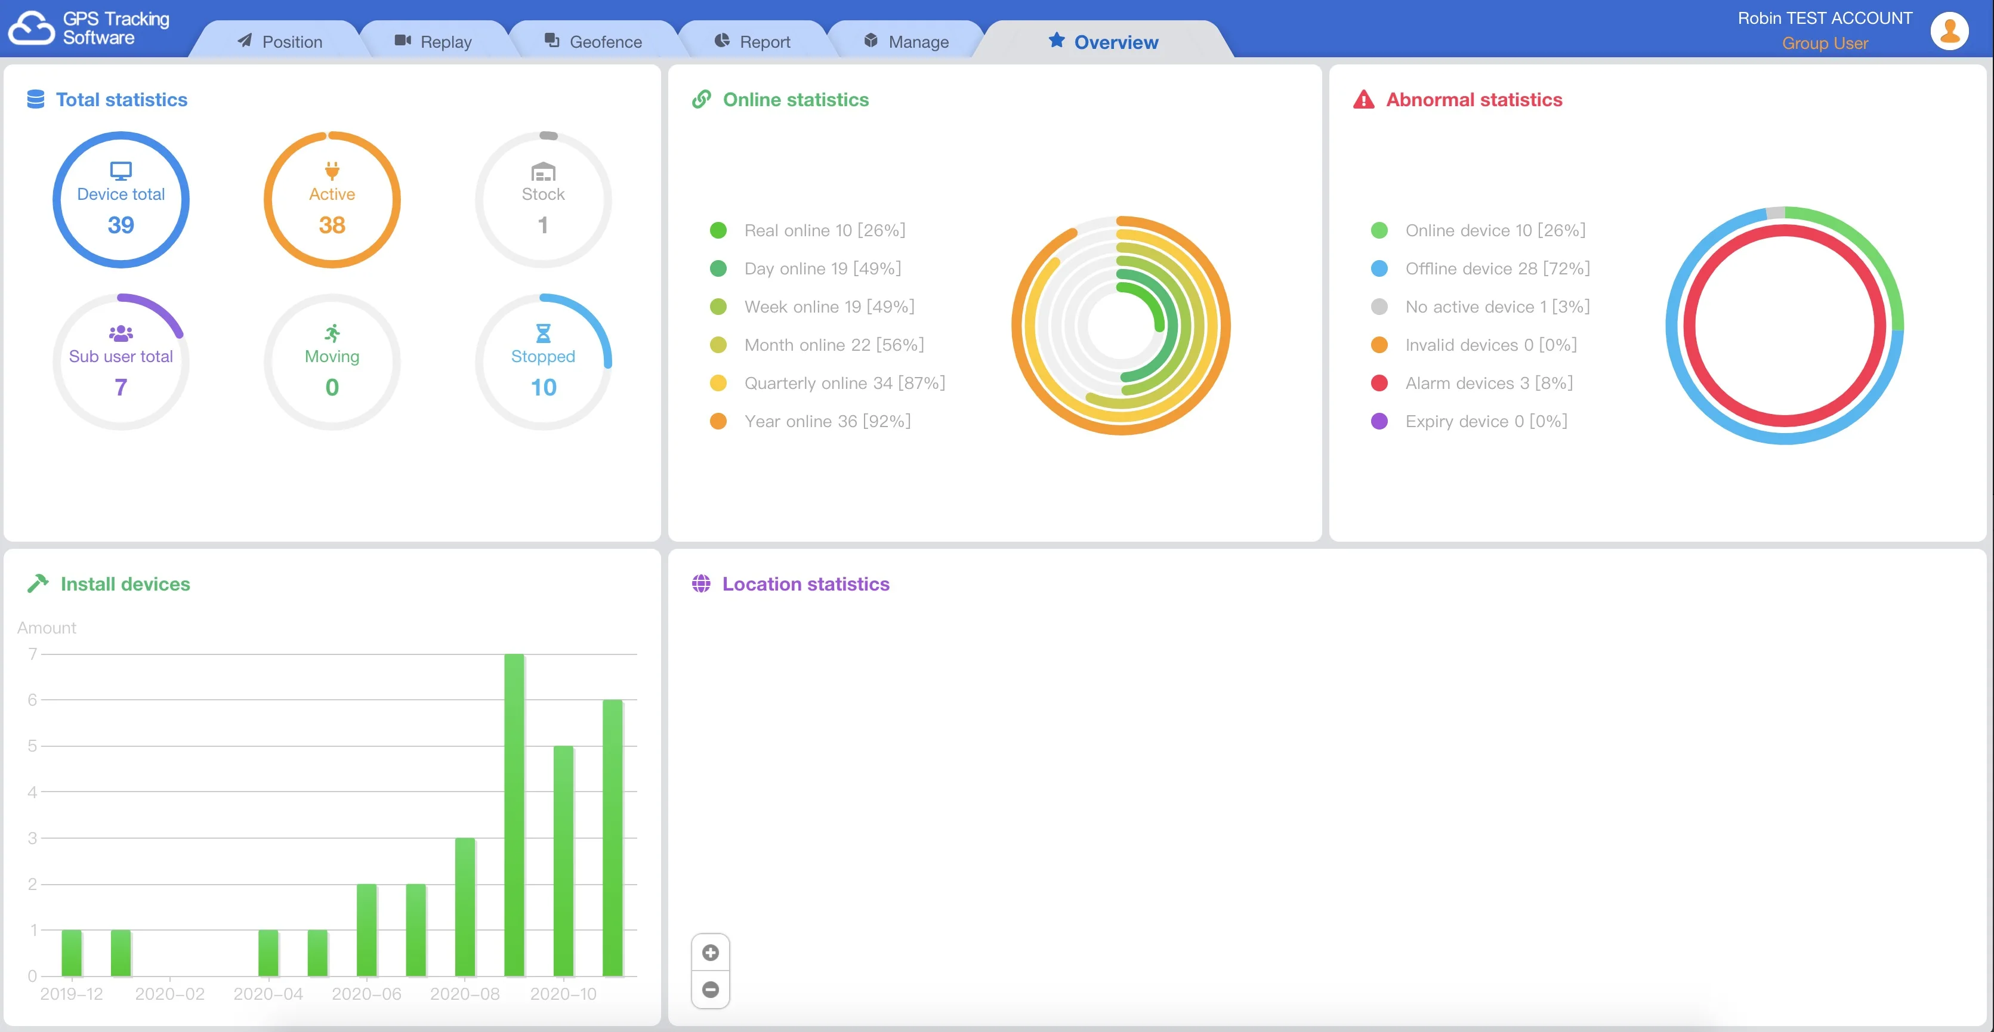This screenshot has height=1032, width=1994.
Task: Click the Sub user total people icon
Action: pos(121,333)
